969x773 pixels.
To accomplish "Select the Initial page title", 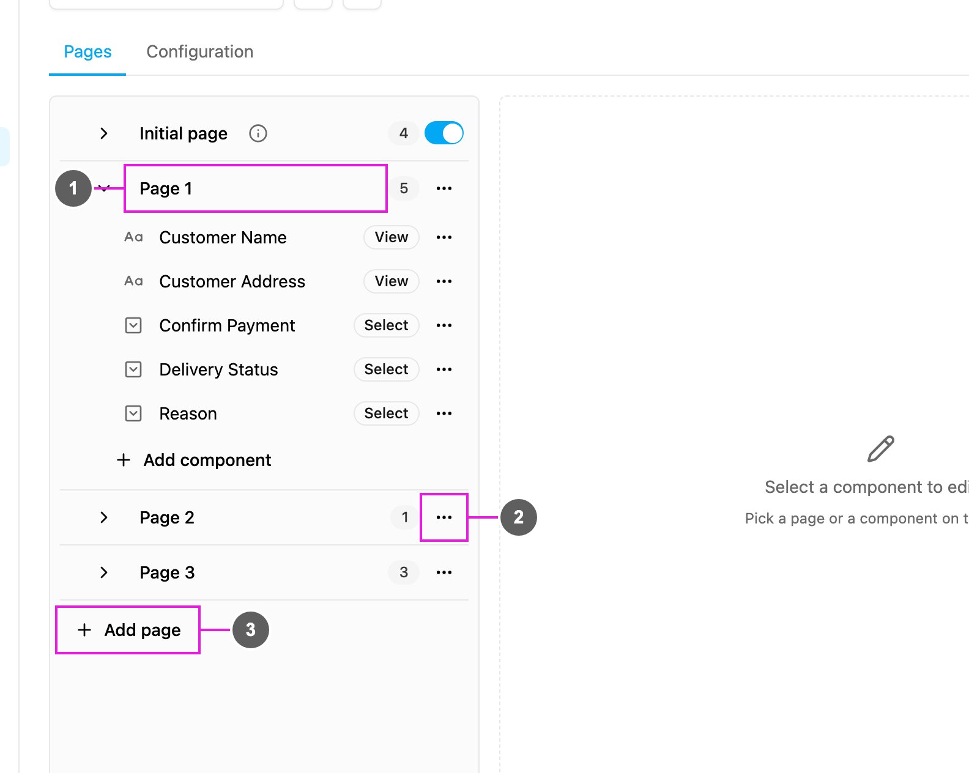I will pyautogui.click(x=184, y=133).
